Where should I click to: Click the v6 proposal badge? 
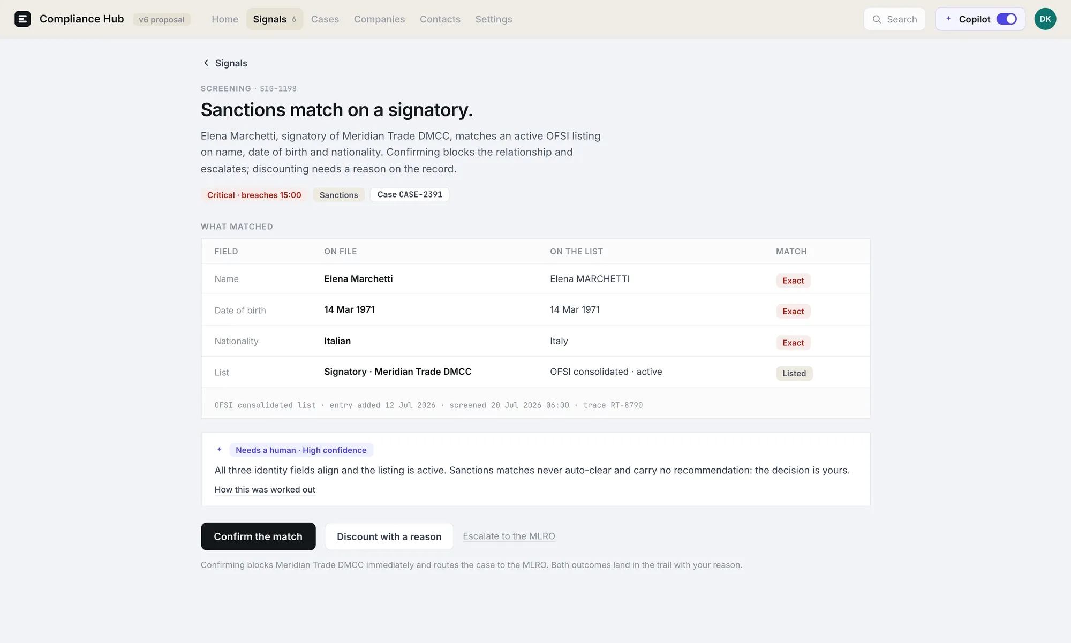click(162, 20)
